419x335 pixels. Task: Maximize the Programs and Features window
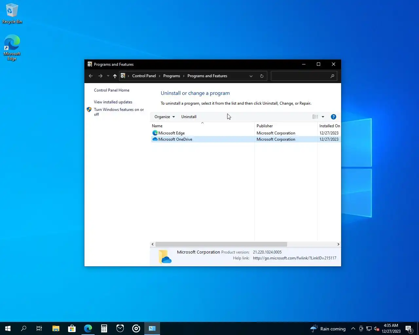[319, 64]
